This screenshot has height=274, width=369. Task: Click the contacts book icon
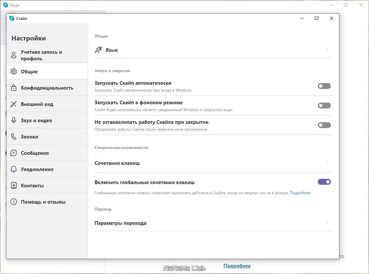(x=13, y=185)
